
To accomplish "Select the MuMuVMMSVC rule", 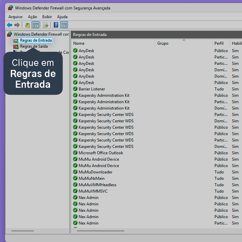I will click(x=93, y=191).
